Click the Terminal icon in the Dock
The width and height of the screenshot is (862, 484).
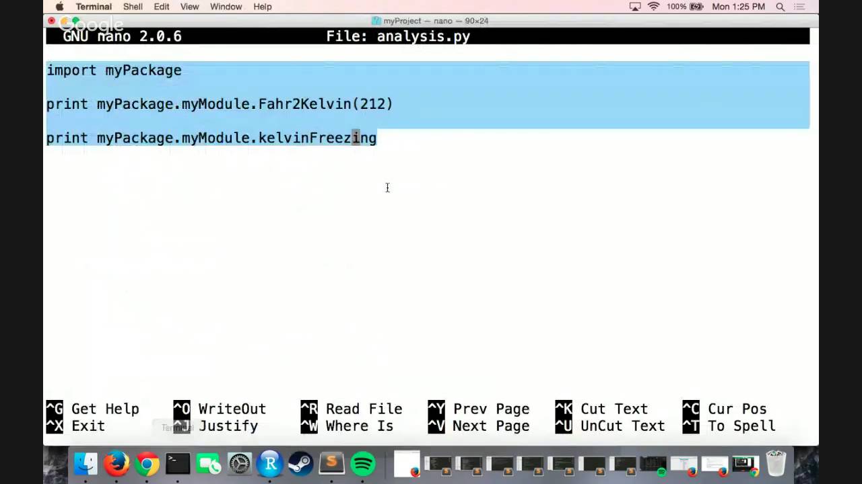click(x=178, y=464)
